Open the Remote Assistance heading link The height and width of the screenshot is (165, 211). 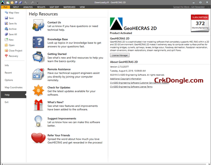pos(59,69)
